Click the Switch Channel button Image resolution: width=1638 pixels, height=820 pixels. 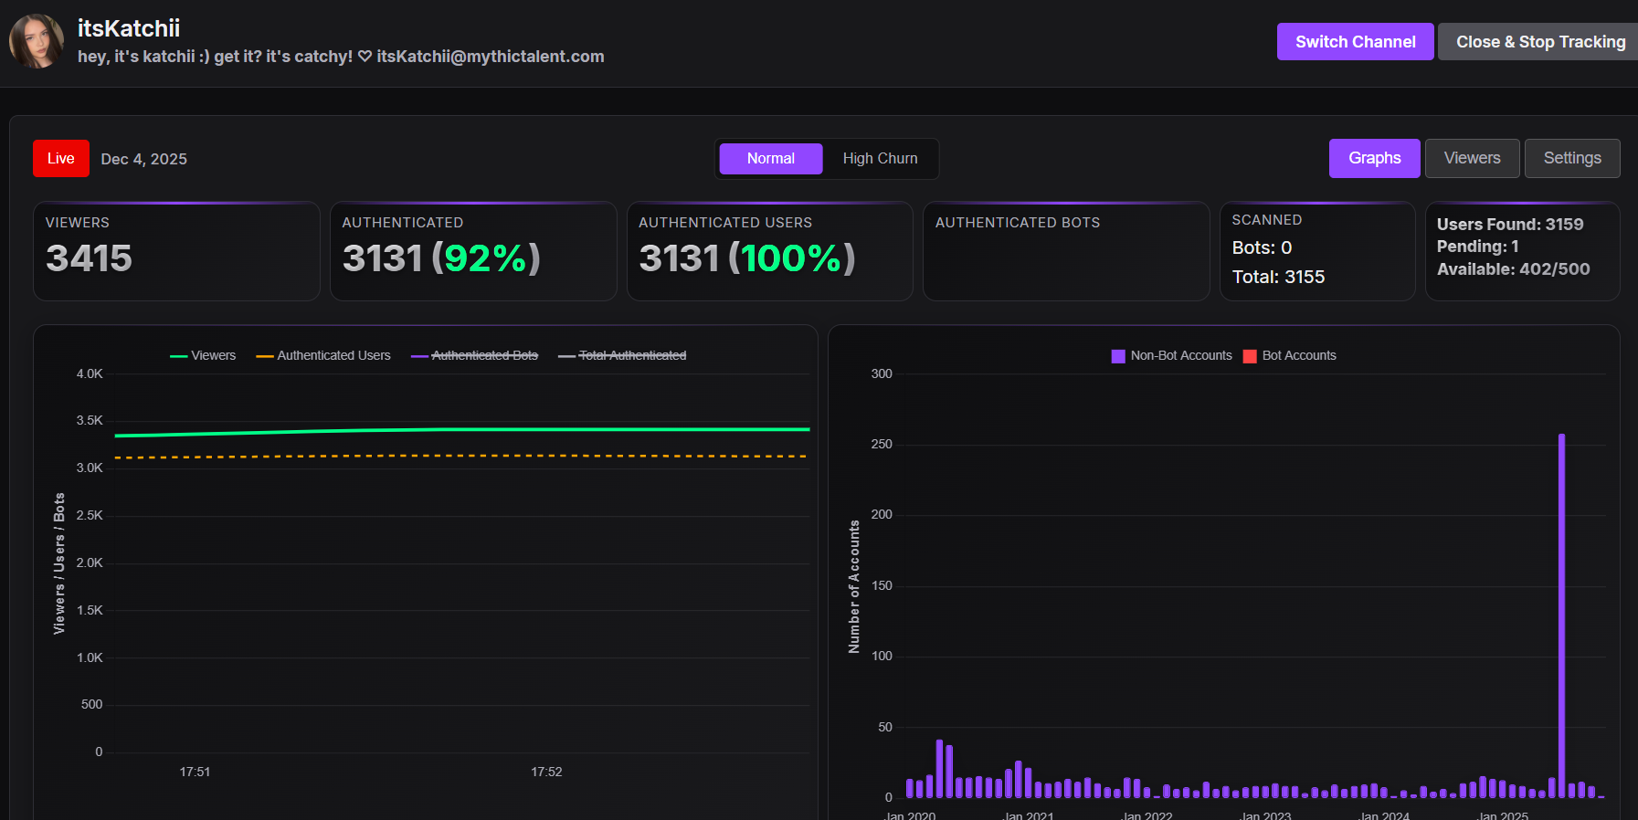(x=1355, y=42)
